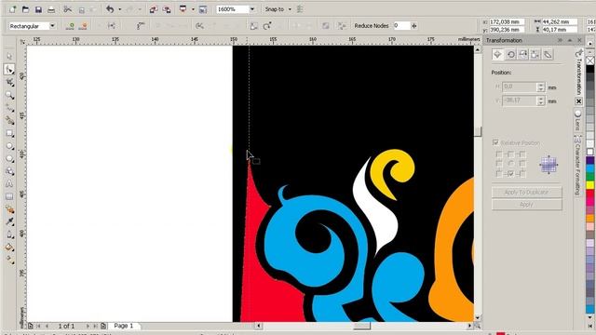Select the Interactive Blend tool in toolbox

click(x=9, y=209)
